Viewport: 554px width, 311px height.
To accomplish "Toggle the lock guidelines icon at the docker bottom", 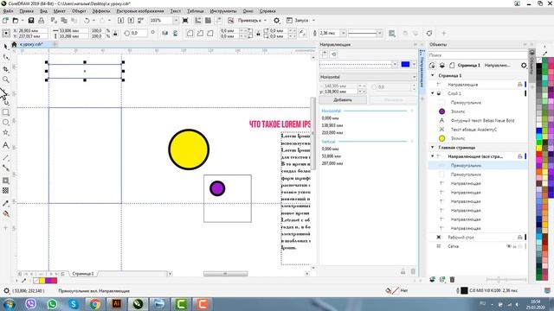I will (x=403, y=271).
